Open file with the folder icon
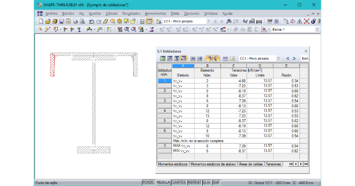The width and height of the screenshot is (355, 186). pyautogui.click(x=48, y=21)
